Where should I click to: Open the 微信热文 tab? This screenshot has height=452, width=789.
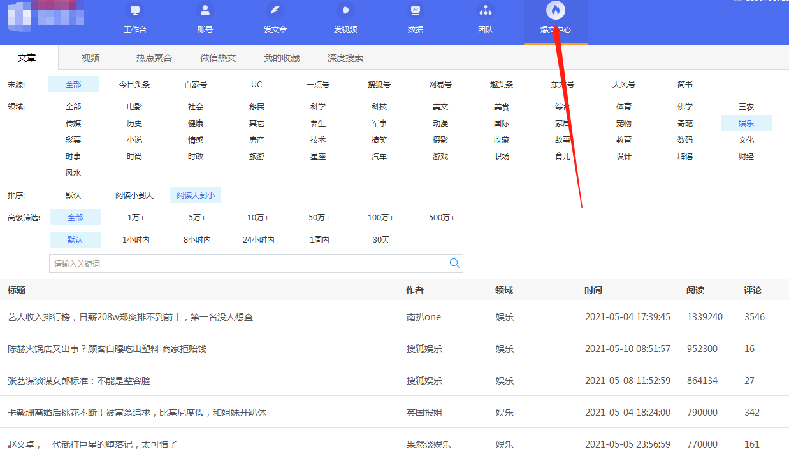218,58
